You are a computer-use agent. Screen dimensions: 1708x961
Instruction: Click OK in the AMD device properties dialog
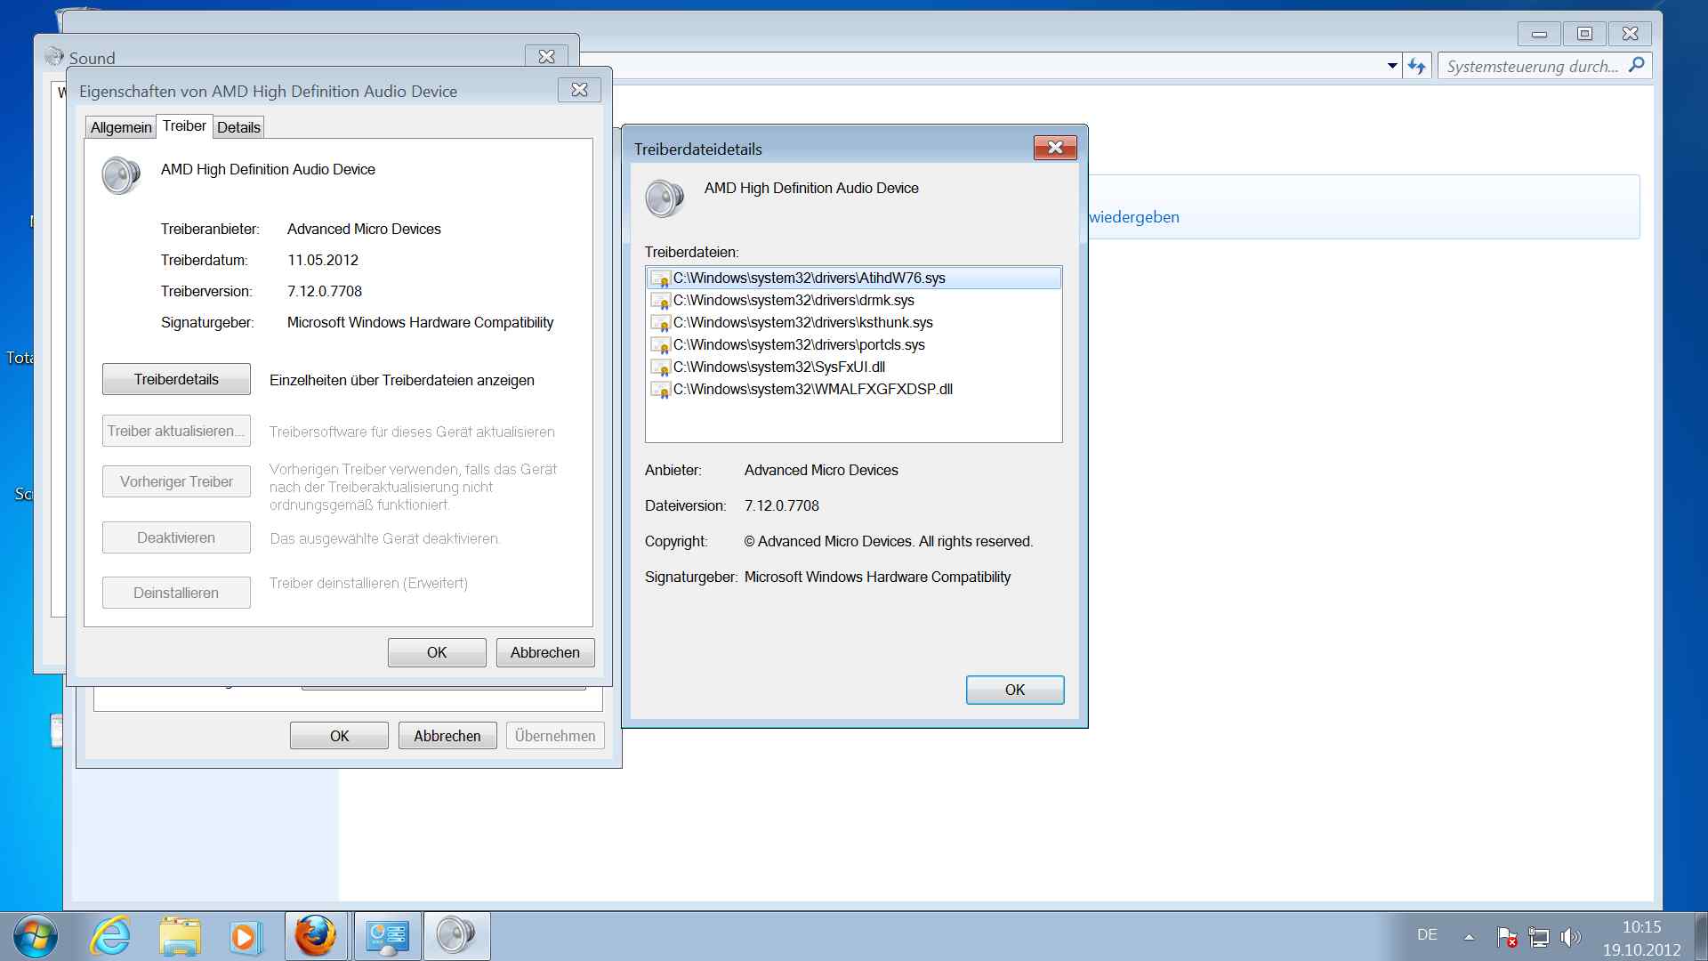click(x=437, y=652)
